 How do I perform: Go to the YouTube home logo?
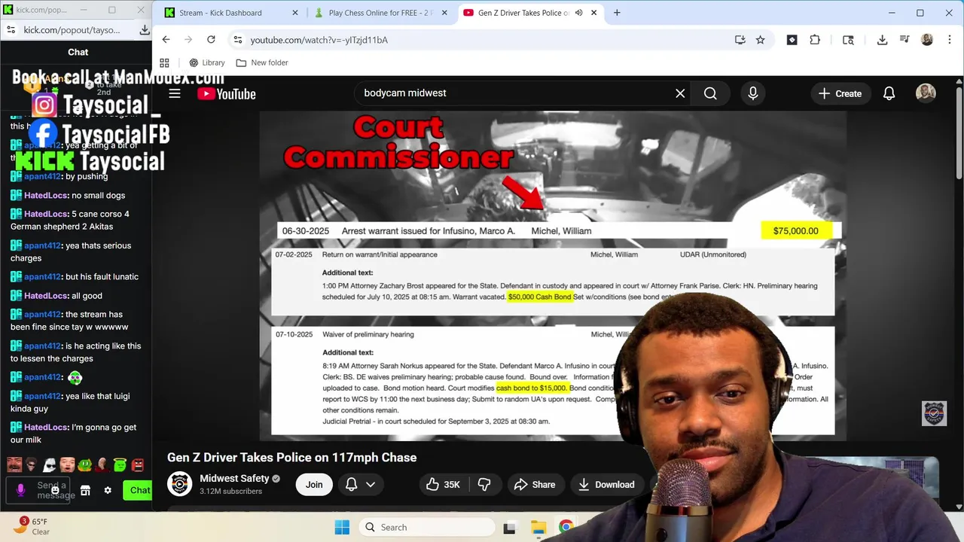[227, 93]
